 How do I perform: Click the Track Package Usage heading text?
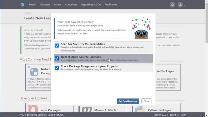[89, 66]
